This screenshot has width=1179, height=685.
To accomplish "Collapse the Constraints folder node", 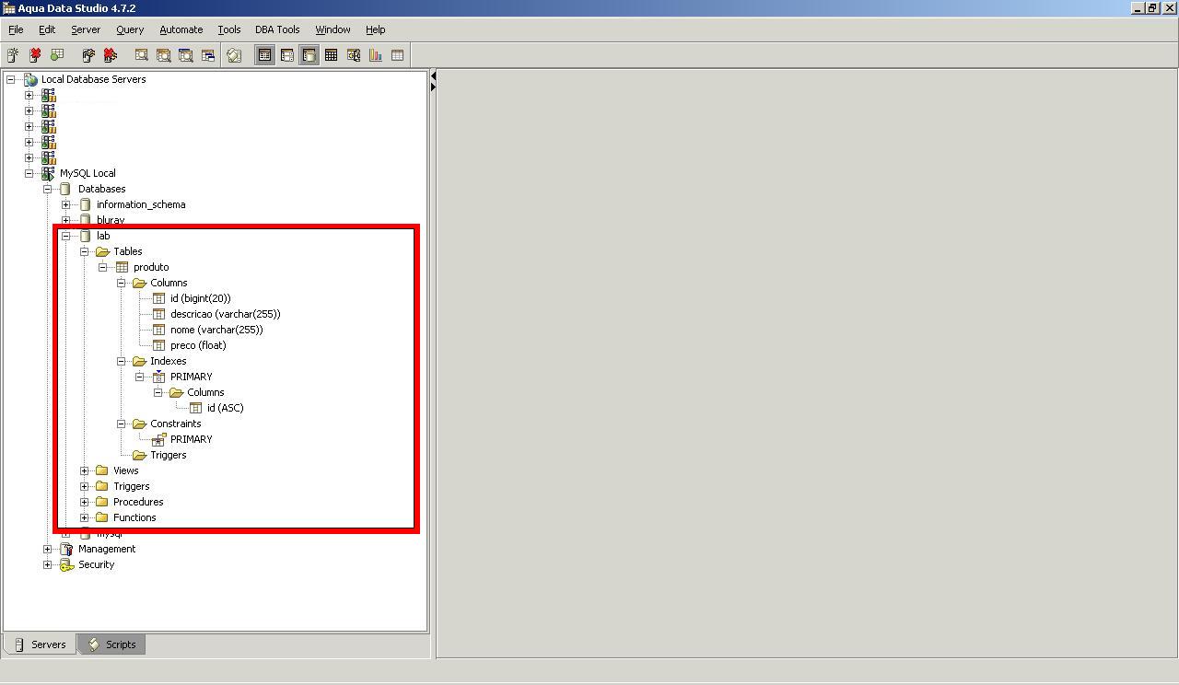I will 122,424.
